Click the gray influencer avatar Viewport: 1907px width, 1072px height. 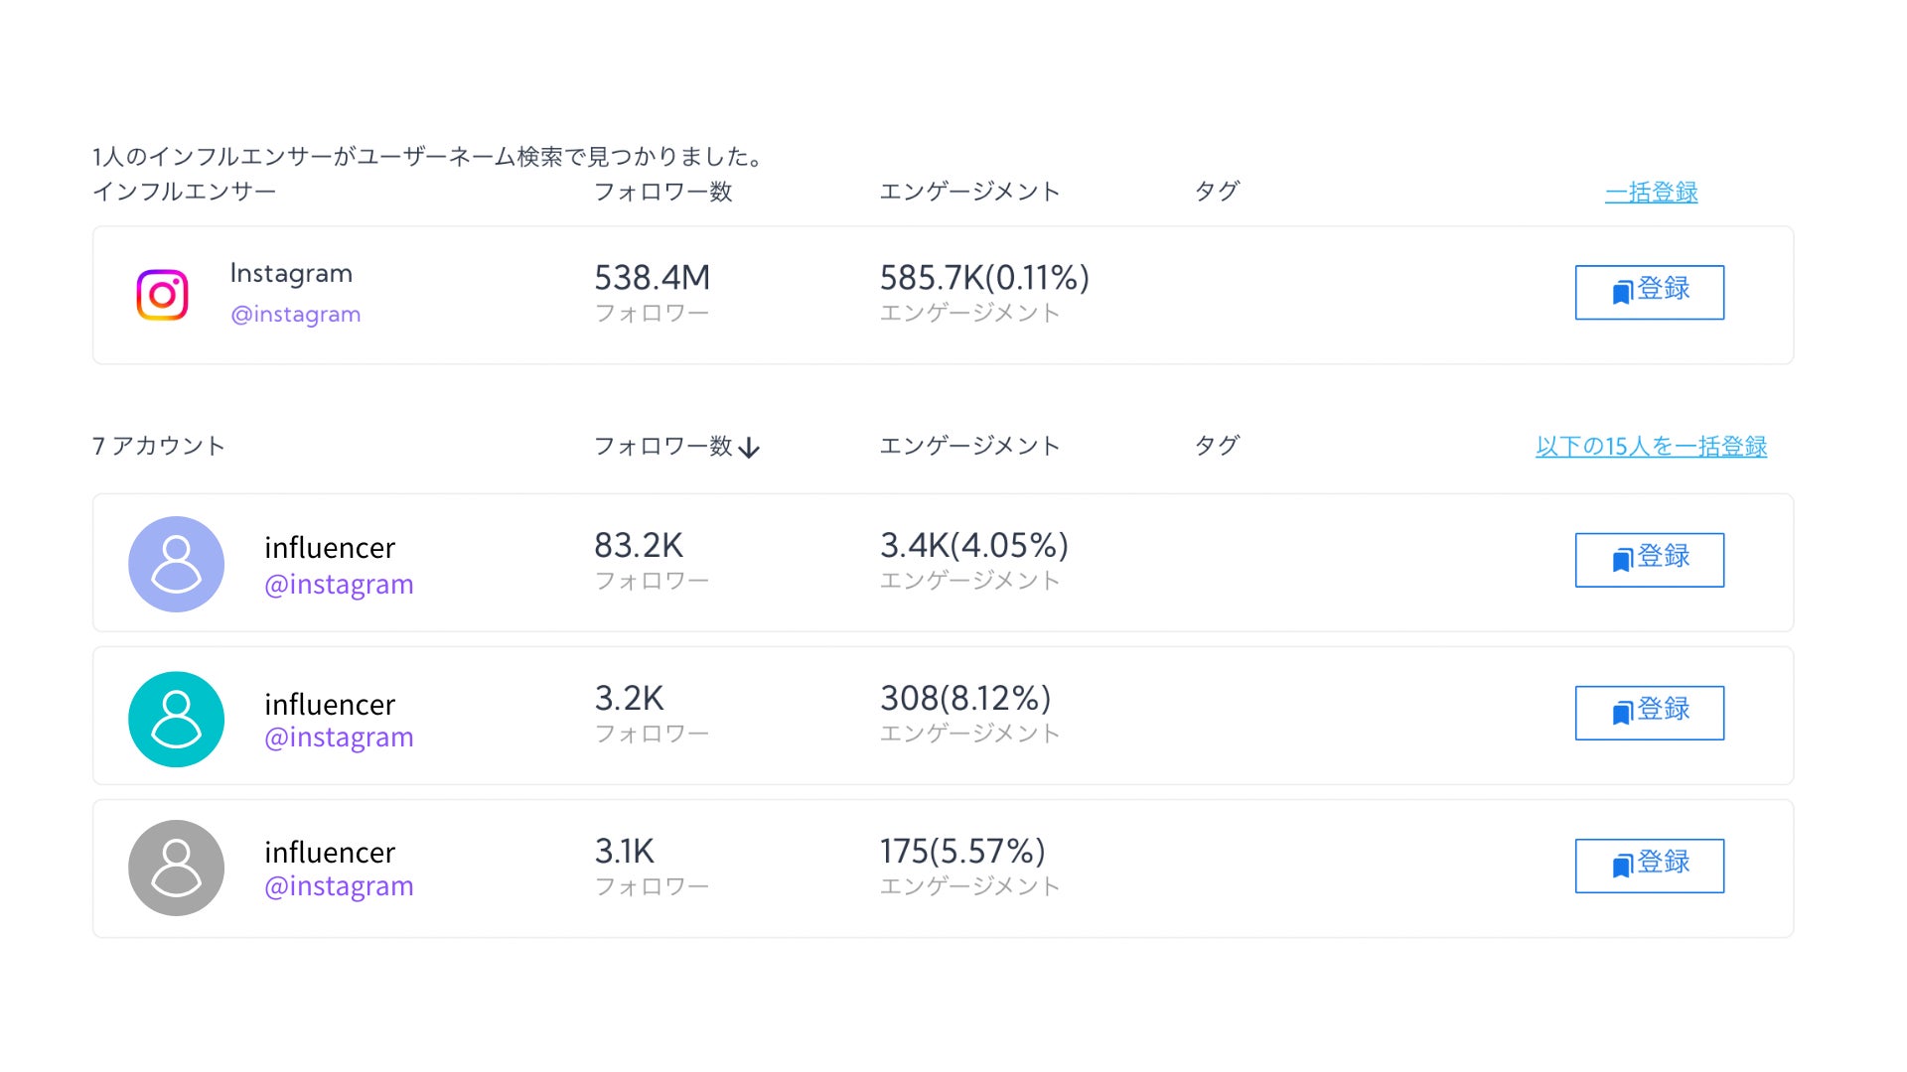click(176, 868)
